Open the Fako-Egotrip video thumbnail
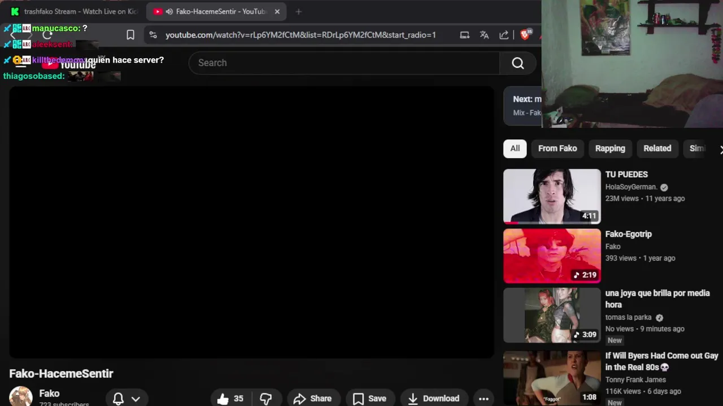 [552, 255]
